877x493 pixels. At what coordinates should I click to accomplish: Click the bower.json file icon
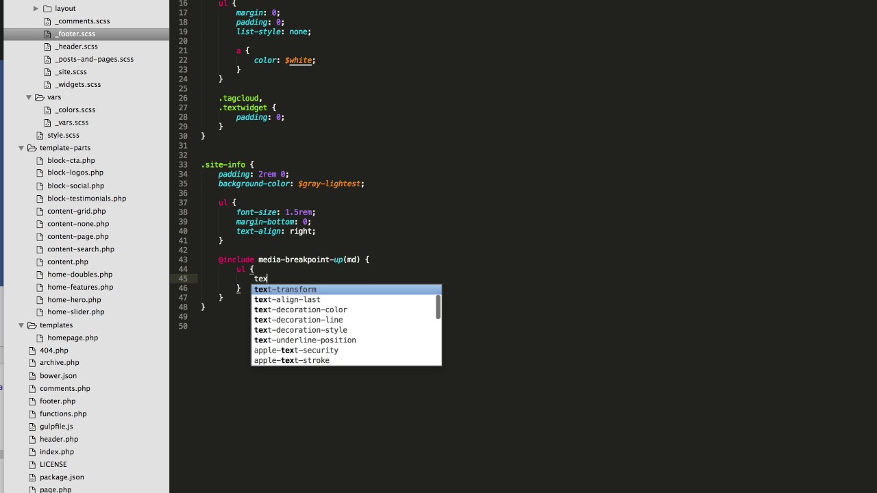click(32, 376)
